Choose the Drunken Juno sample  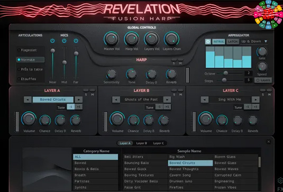(190, 181)
